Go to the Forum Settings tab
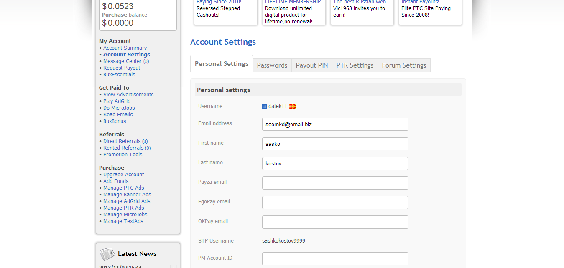This screenshot has height=268, width=564. [404, 65]
